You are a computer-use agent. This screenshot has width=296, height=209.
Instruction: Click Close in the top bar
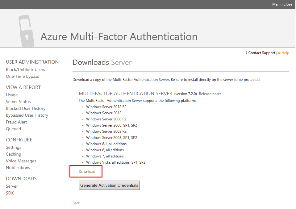pos(288,4)
